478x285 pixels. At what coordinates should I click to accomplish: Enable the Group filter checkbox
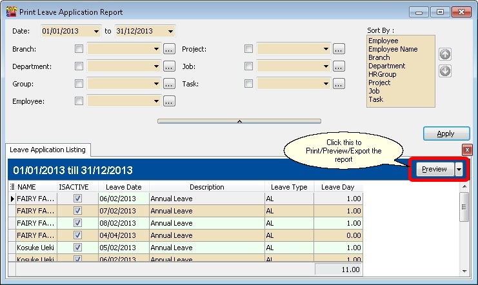(79, 84)
